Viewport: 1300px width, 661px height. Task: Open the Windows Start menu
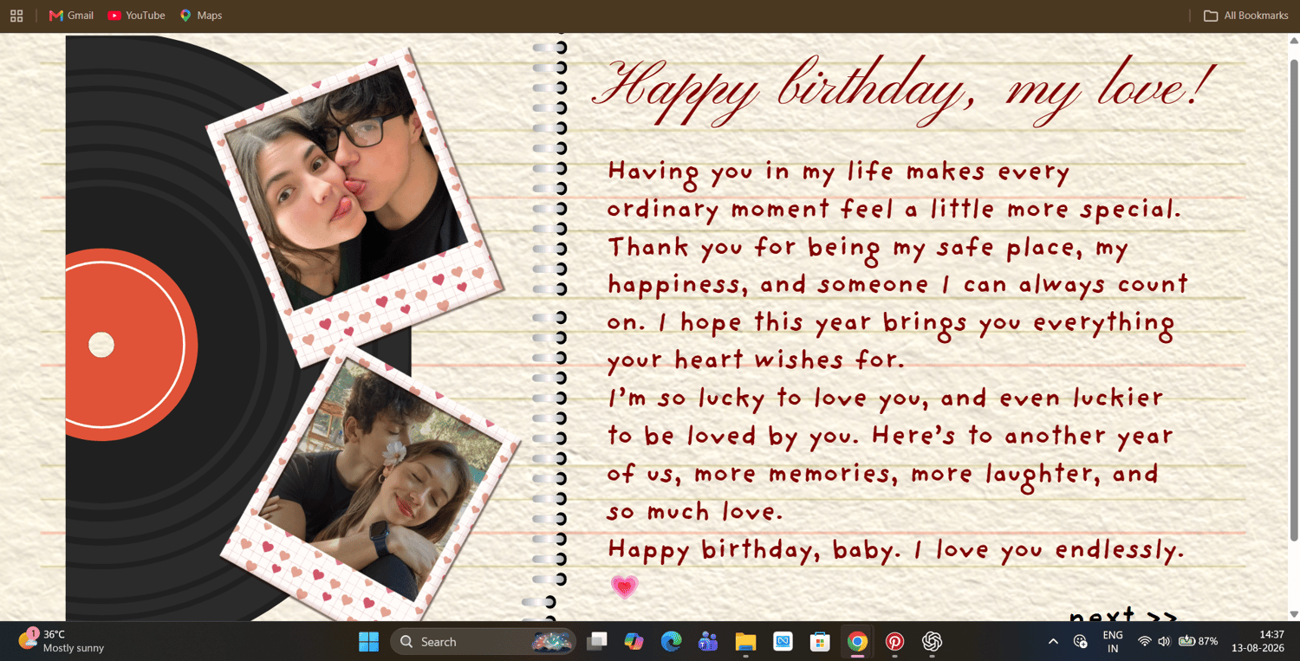[x=368, y=641]
